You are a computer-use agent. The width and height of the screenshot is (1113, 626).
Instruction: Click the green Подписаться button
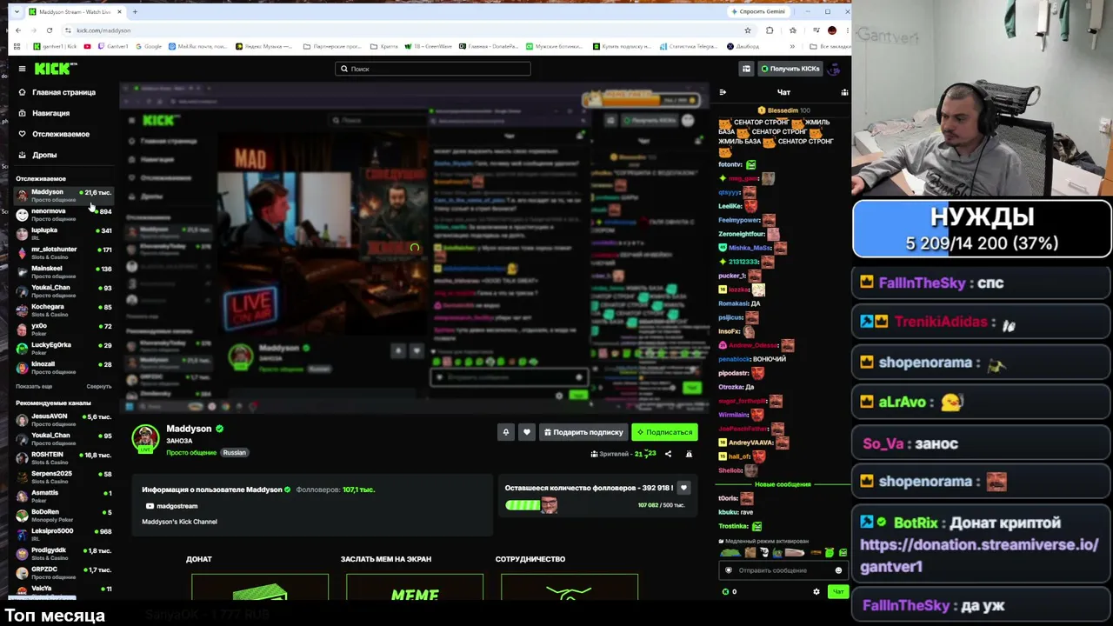tap(665, 432)
